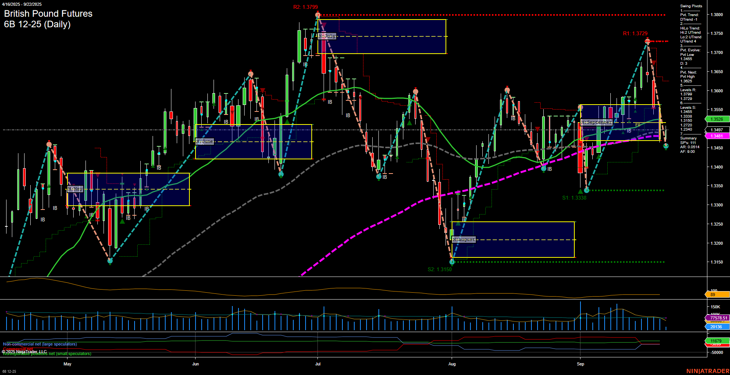Screen dimensions: 730x375
Task: Click the © 2025 NinjaTrader, LLC link
Action: coord(24,351)
